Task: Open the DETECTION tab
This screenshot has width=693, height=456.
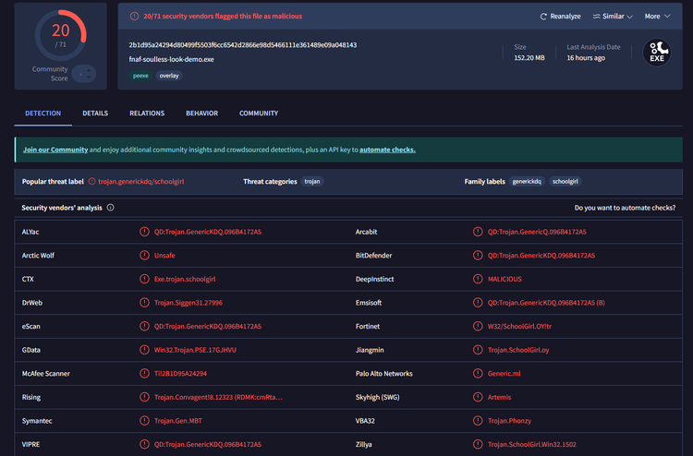Action: [43, 114]
